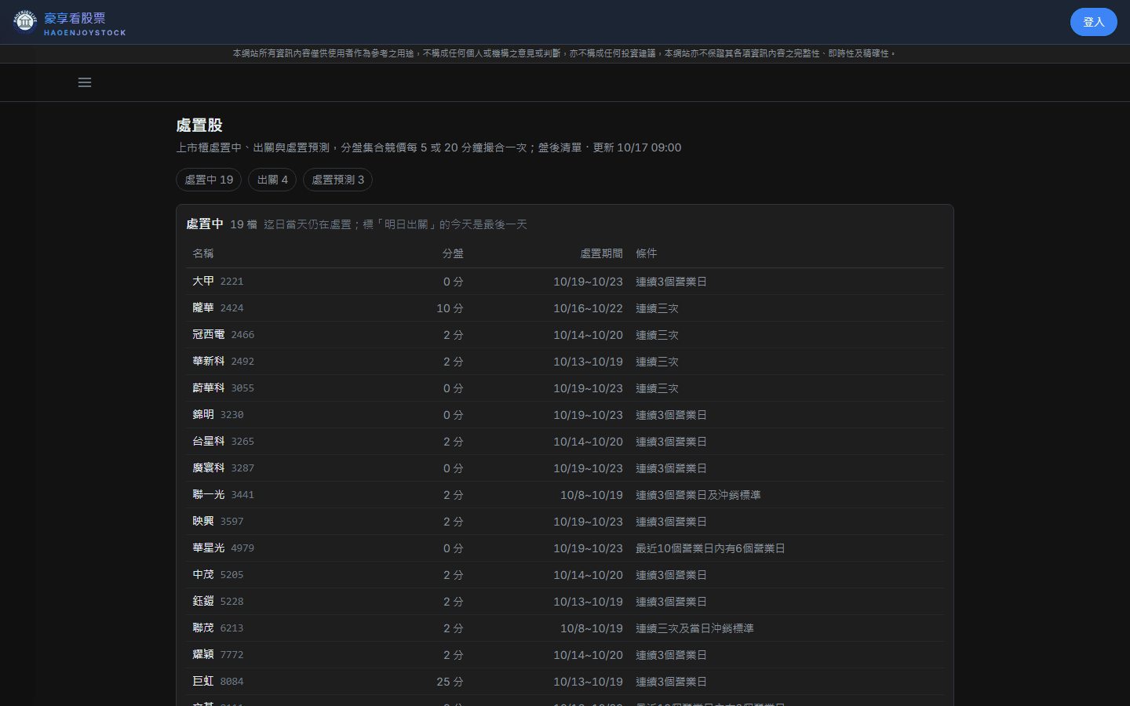
Task: Click the 分盤 column header
Action: point(453,253)
